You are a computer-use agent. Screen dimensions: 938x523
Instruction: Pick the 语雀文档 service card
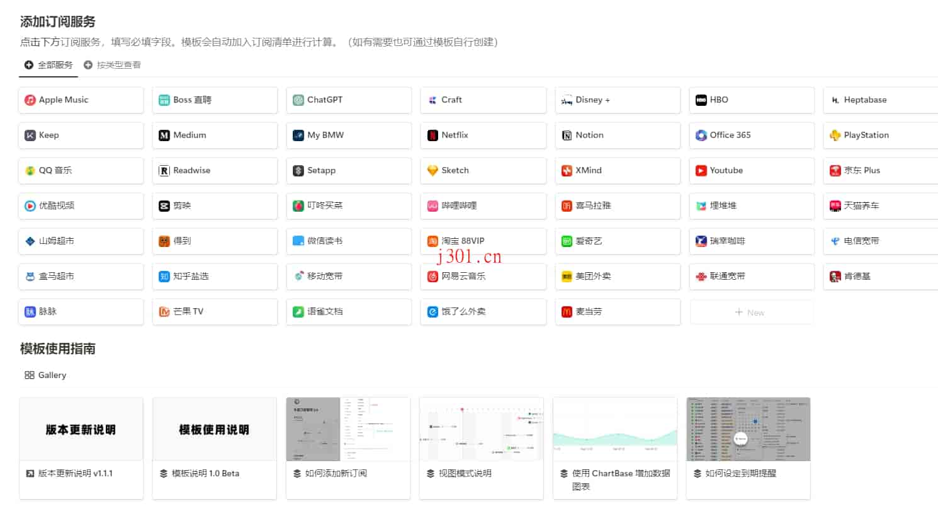coord(349,312)
